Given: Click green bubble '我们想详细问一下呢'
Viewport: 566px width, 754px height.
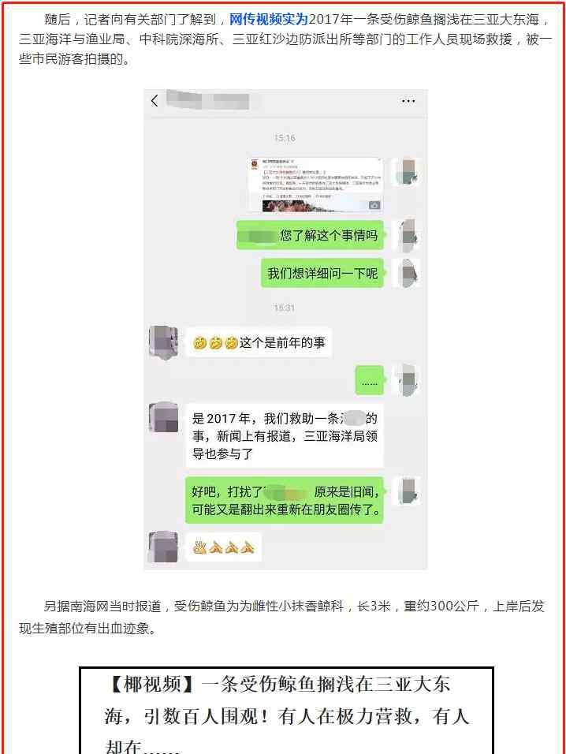Looking at the screenshot, I should (322, 273).
